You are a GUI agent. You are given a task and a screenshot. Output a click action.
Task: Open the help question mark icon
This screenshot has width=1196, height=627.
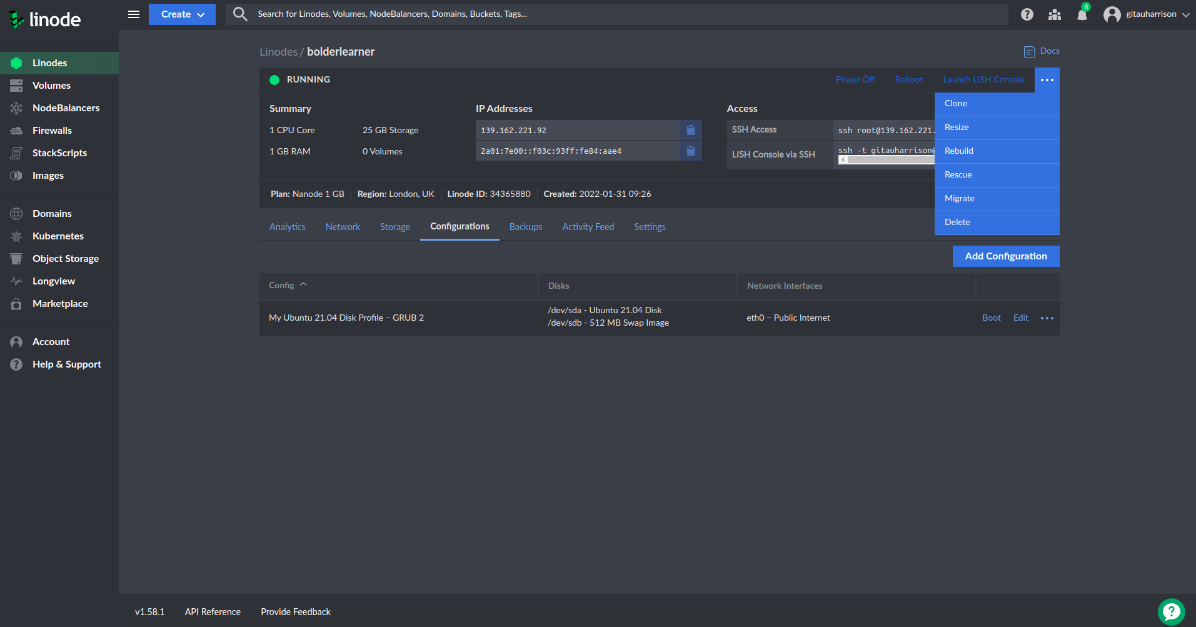coord(1027,14)
